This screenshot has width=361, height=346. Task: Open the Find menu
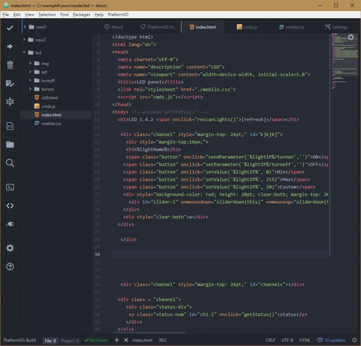64,15
